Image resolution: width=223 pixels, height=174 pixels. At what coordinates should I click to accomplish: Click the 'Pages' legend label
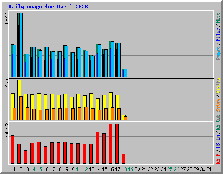coord(218,53)
